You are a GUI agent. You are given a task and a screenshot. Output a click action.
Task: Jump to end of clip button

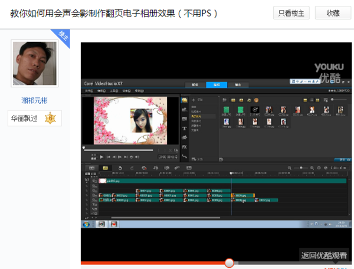click(x=126, y=157)
